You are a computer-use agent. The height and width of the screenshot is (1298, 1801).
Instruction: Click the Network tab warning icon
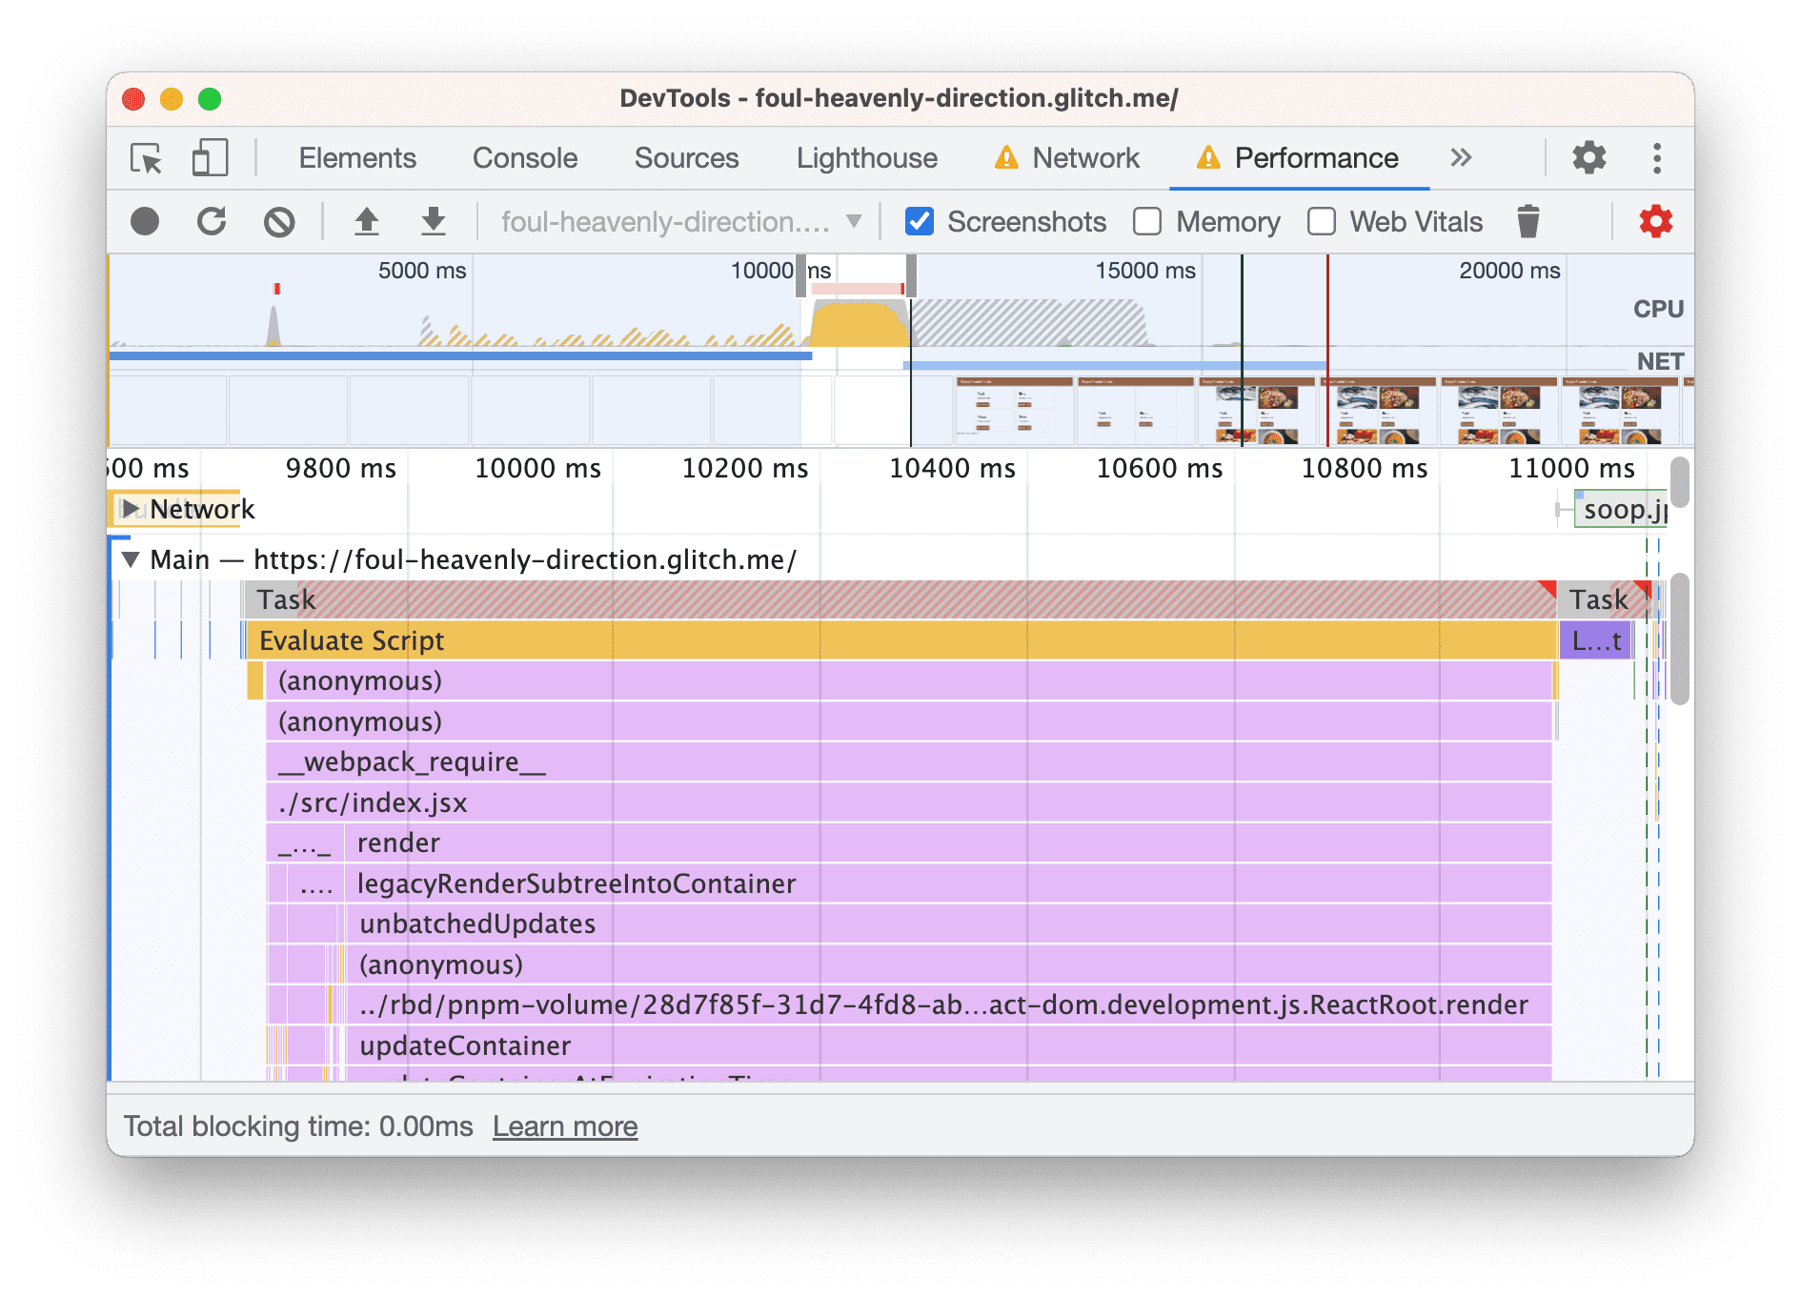[x=1006, y=158]
